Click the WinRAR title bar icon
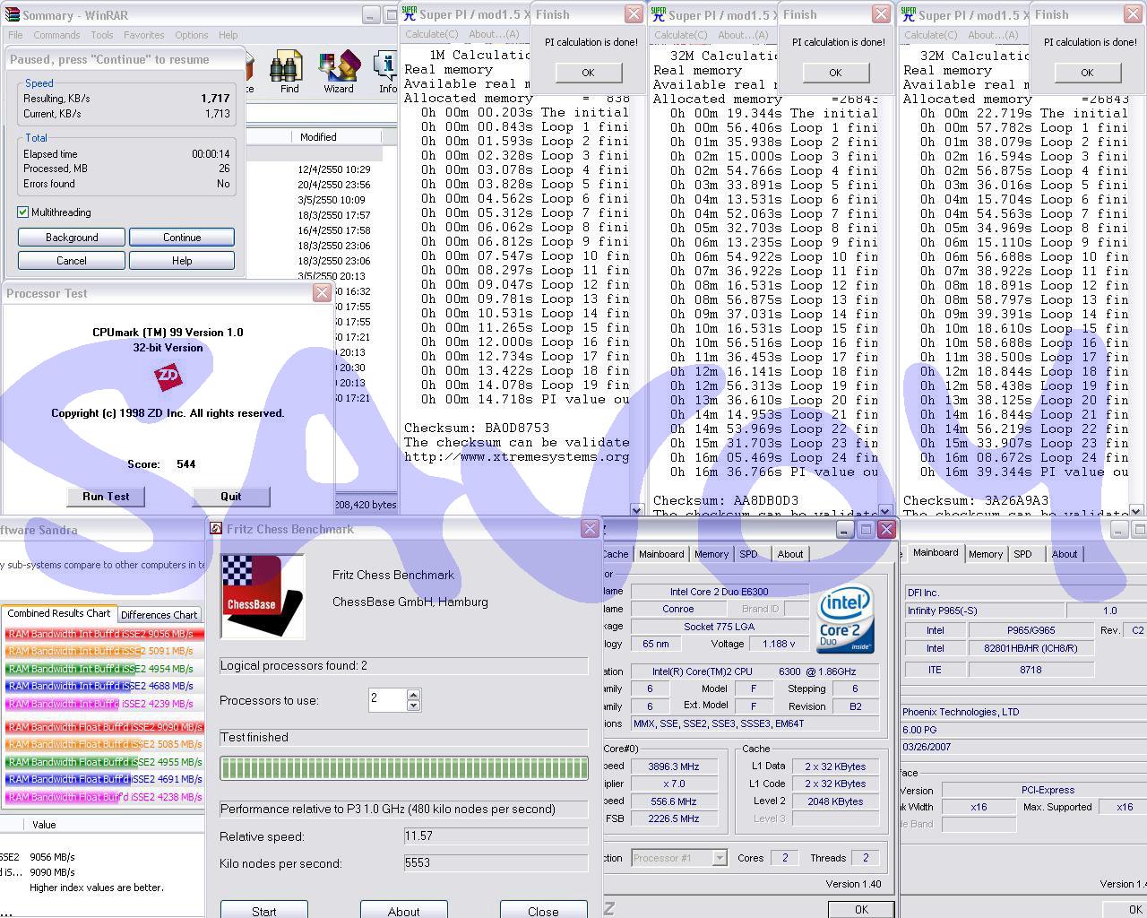Image resolution: width=1147 pixels, height=918 pixels. click(x=11, y=15)
